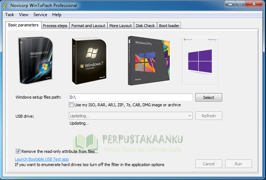Viewport: 266px width, 180px height.
Task: Open the Service menu
Action: click(x=40, y=15)
